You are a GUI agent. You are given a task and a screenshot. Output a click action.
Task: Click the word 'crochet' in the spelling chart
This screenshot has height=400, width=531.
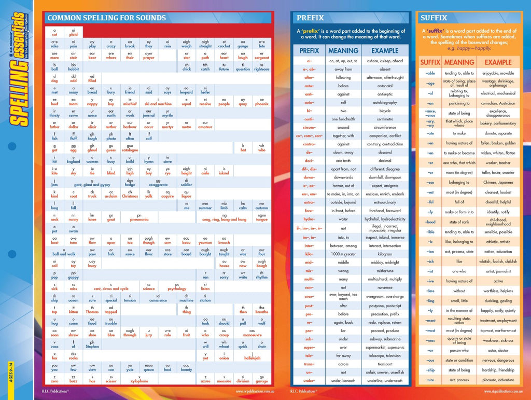[x=224, y=46]
